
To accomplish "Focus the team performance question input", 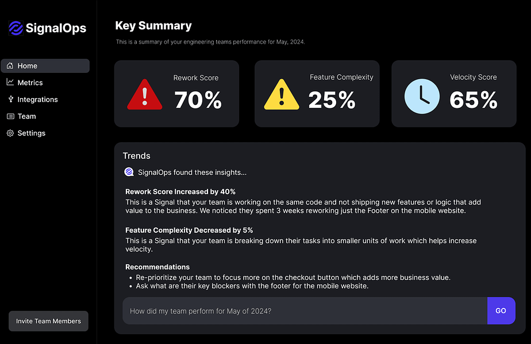I will click(x=305, y=311).
